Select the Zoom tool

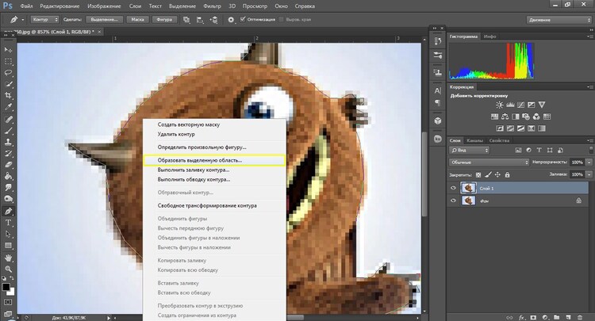click(x=8, y=269)
